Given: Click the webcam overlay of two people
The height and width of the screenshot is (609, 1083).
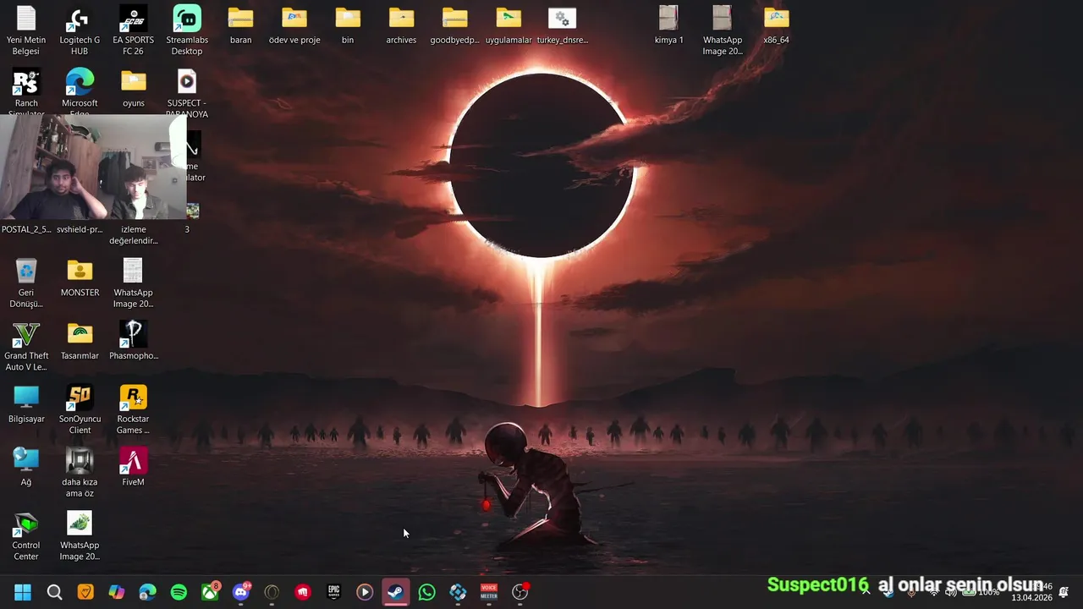Looking at the screenshot, I should click(x=93, y=167).
